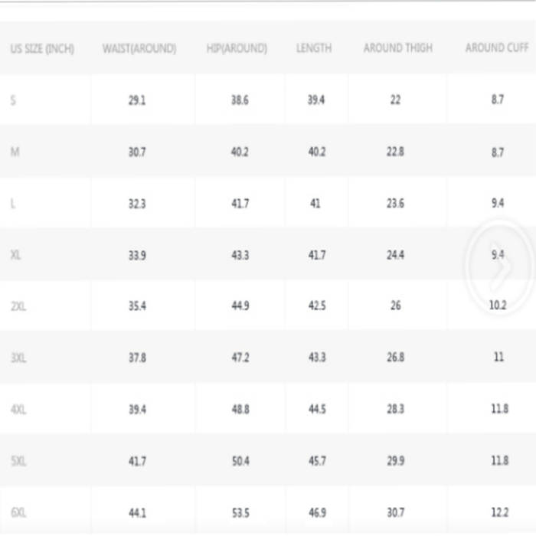Select the S size row label
Viewport: 536px width, 536px height.
coord(13,100)
